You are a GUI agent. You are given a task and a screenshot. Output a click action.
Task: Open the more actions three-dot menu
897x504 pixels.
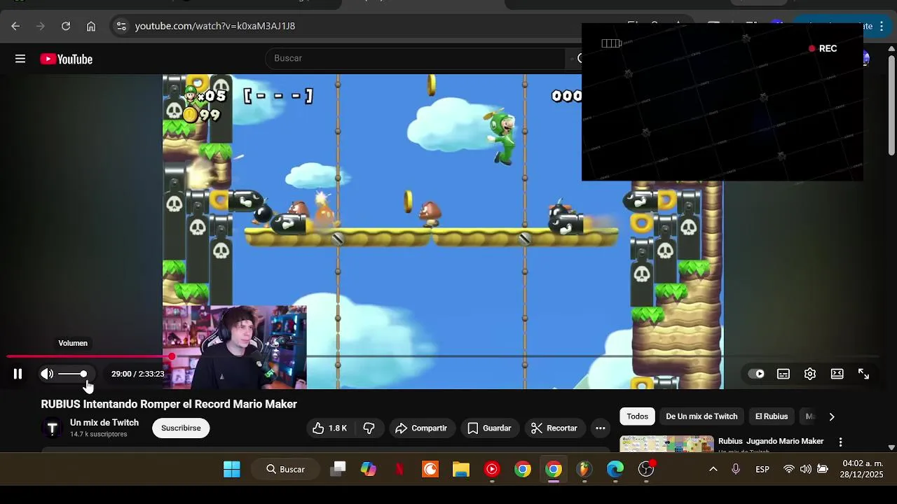click(x=601, y=428)
